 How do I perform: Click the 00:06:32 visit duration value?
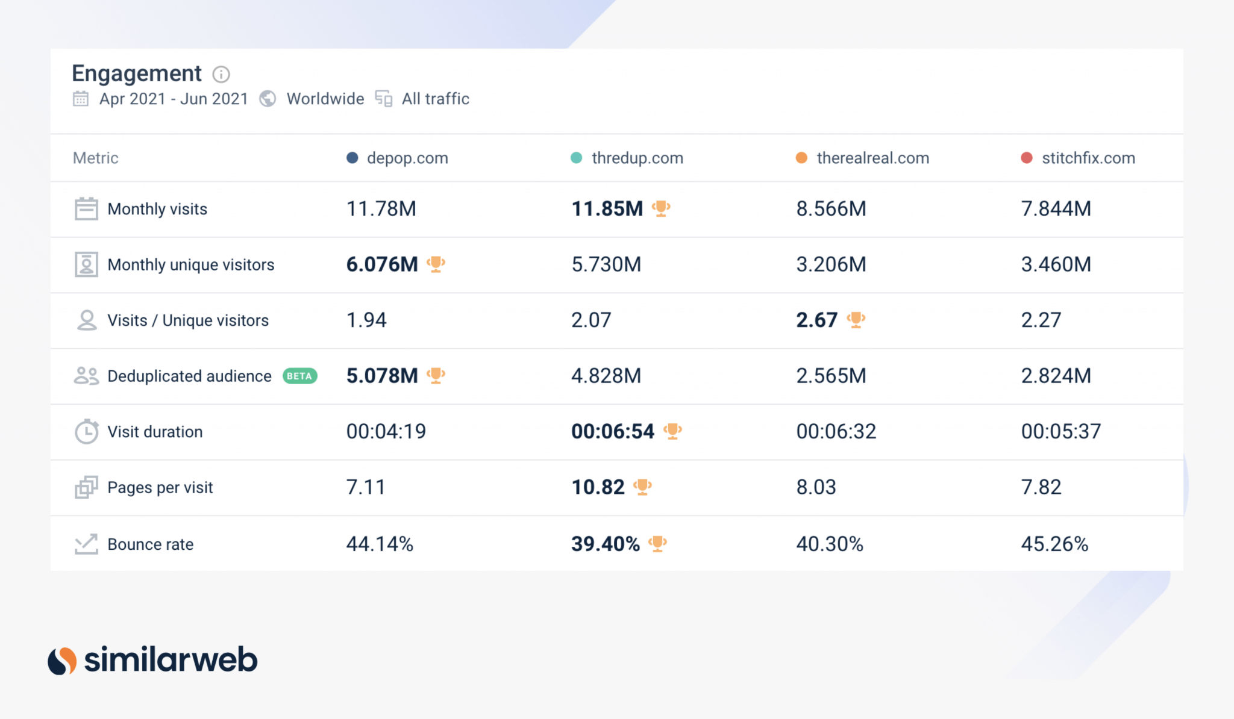click(836, 431)
